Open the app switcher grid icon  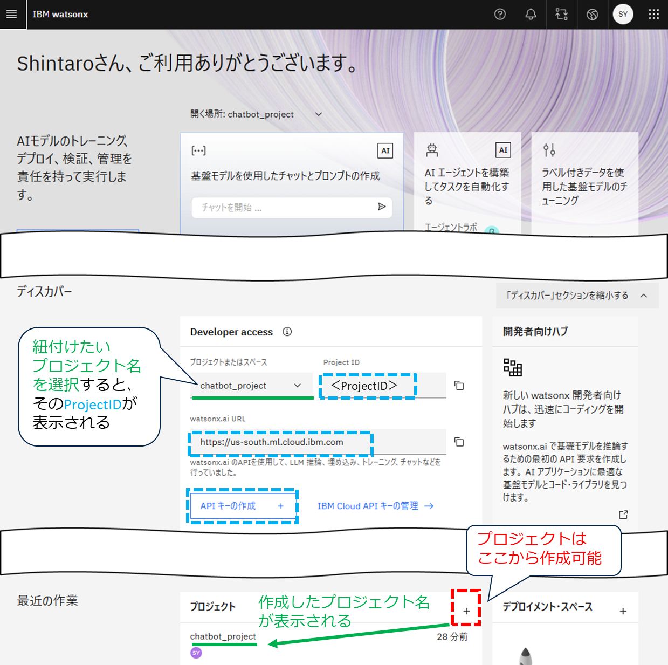(654, 15)
